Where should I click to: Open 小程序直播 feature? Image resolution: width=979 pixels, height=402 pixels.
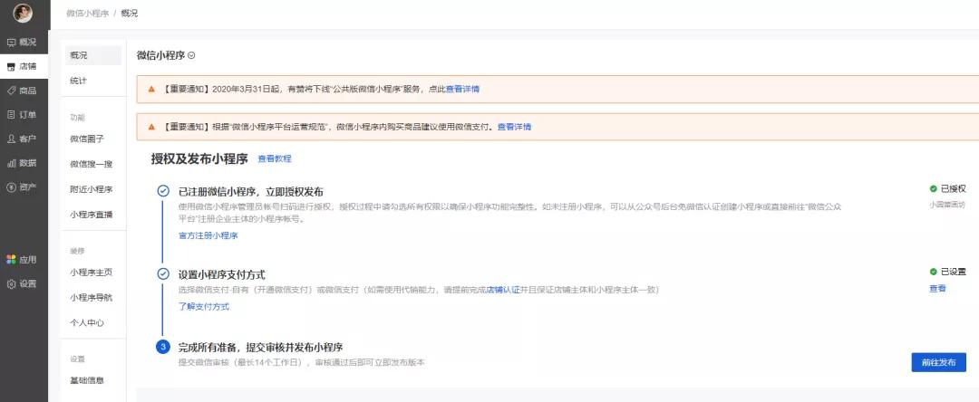(93, 215)
